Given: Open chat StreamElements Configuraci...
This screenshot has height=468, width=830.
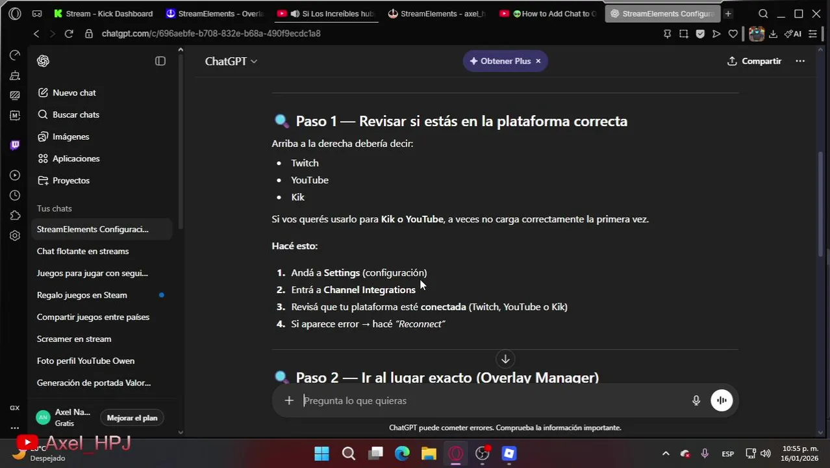Looking at the screenshot, I should (102, 229).
